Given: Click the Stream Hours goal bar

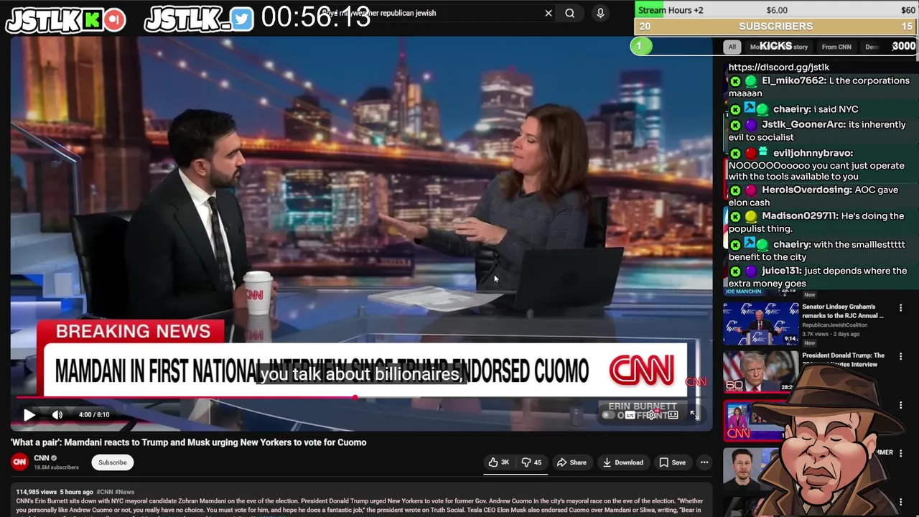Looking at the screenshot, I should pos(775,10).
